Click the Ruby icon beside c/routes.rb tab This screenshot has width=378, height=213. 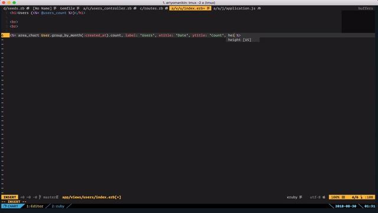[x=167, y=8]
